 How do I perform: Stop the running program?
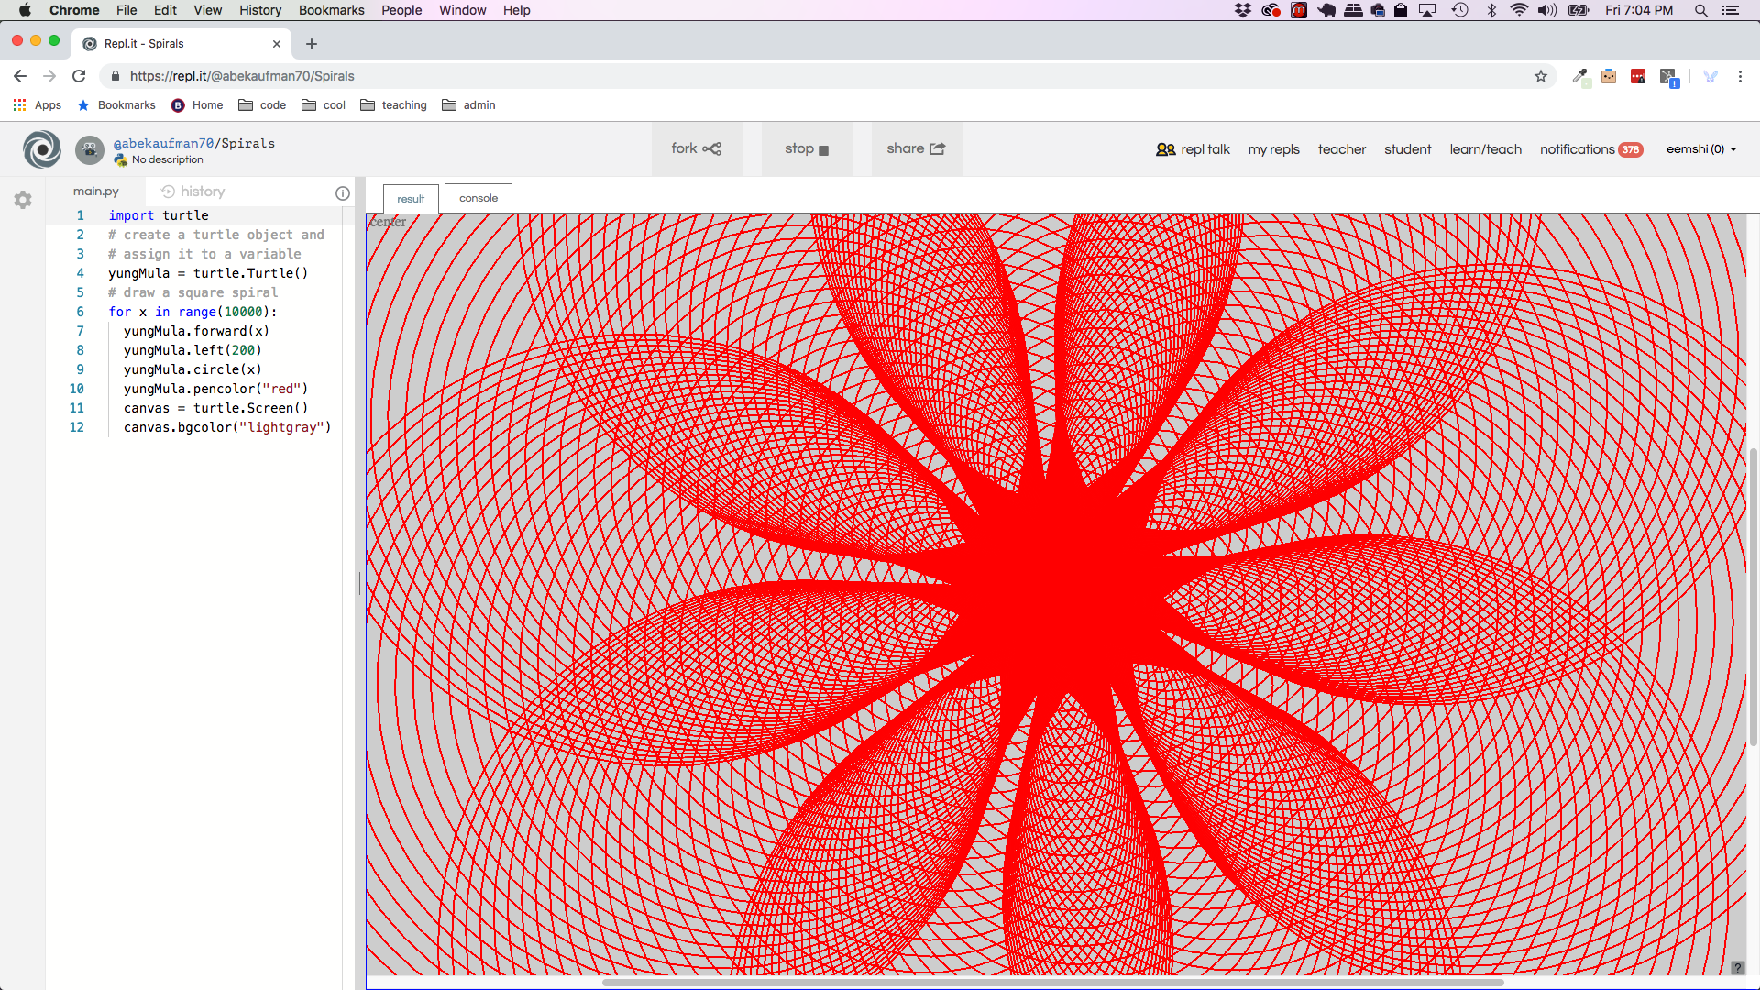807,148
